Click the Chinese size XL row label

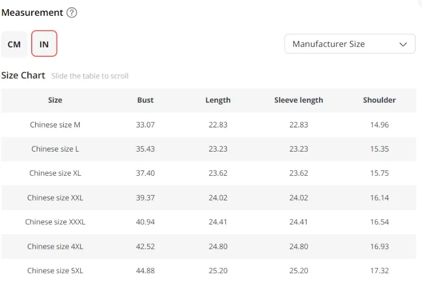(55, 173)
